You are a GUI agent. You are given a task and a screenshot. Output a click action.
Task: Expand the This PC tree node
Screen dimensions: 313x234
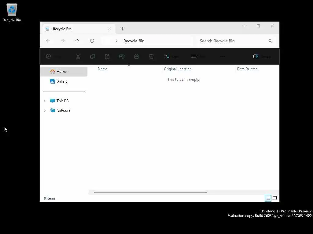click(45, 101)
